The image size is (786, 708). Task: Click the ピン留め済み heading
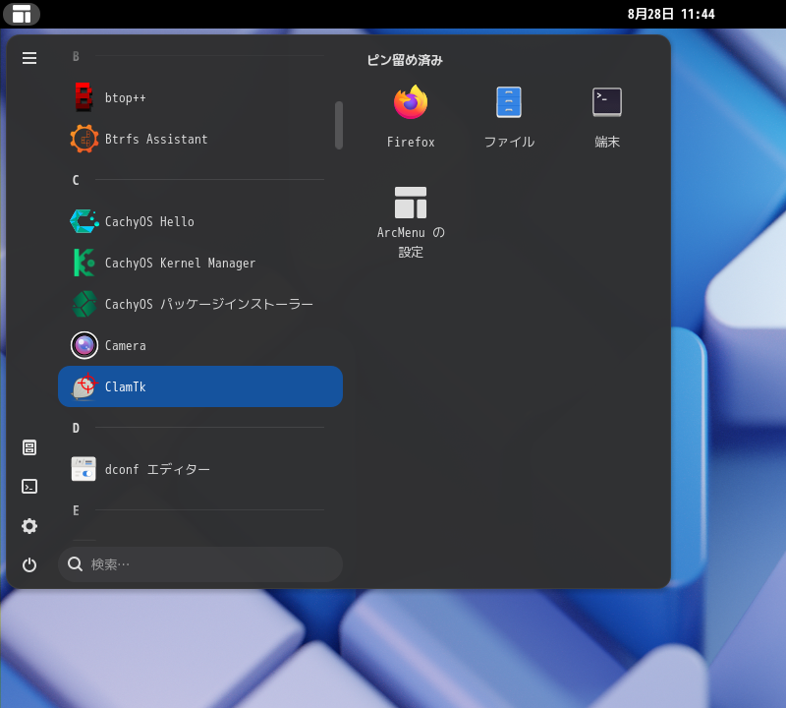[405, 60]
